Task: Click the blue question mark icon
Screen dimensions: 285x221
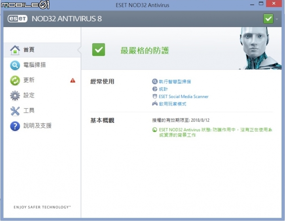Action: point(15,126)
